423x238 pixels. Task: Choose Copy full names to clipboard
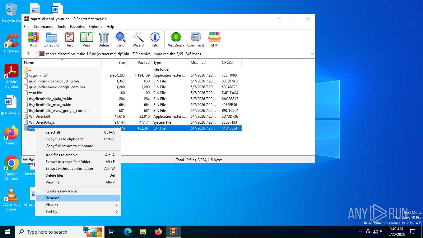click(78, 146)
